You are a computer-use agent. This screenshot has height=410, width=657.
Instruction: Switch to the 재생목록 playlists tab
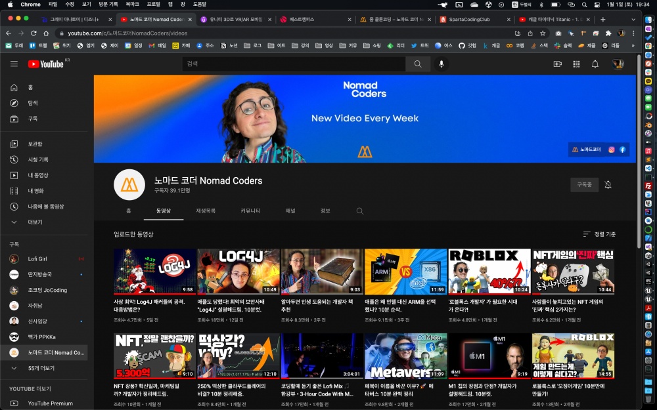point(205,211)
